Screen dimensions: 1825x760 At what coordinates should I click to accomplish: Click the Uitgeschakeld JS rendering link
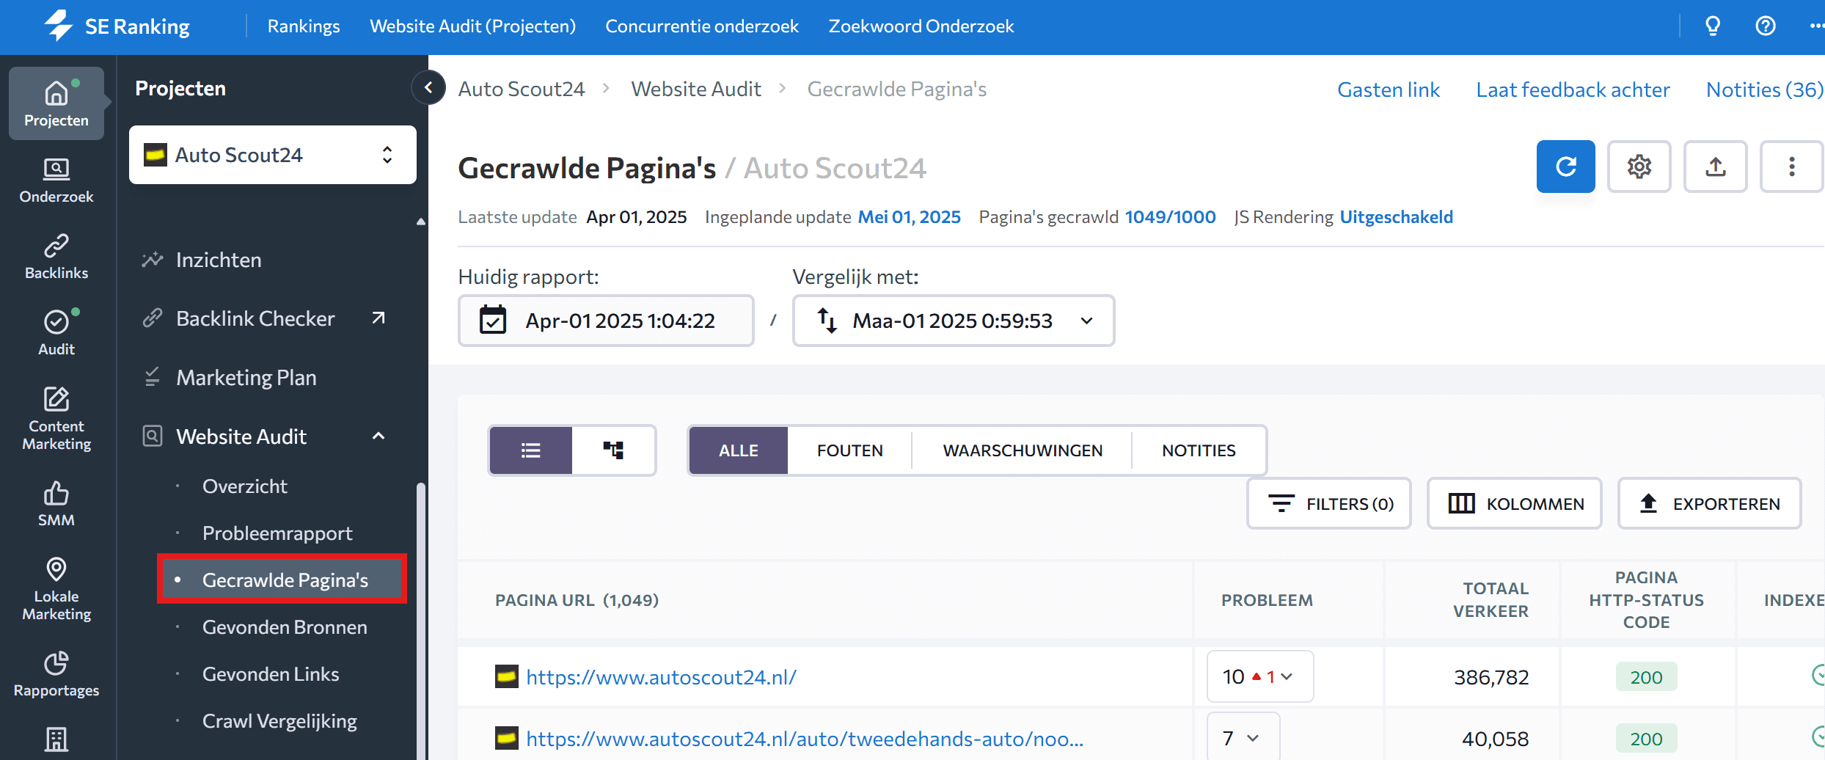tap(1396, 217)
